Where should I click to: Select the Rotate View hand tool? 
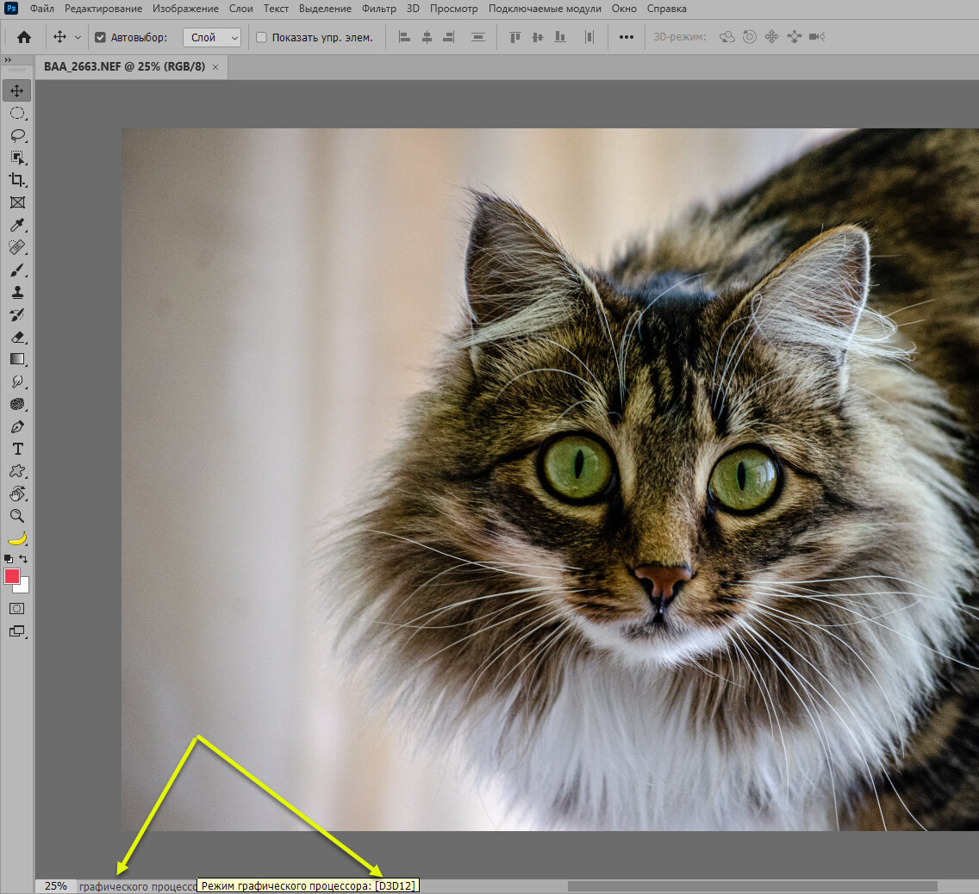17,494
